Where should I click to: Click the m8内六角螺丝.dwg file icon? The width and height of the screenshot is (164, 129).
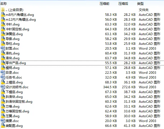[3, 14]
